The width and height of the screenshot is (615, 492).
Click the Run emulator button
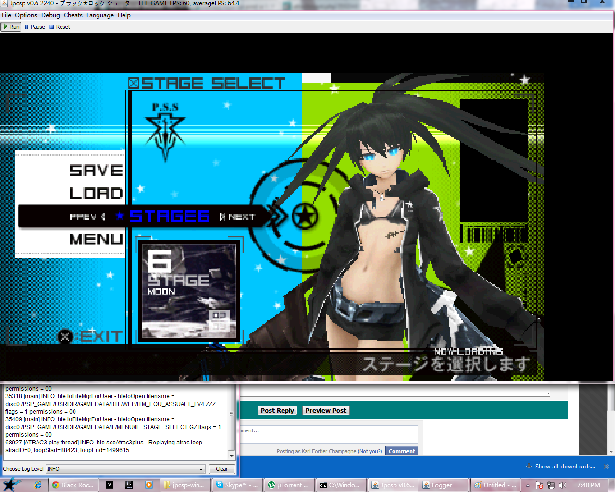[x=11, y=27]
